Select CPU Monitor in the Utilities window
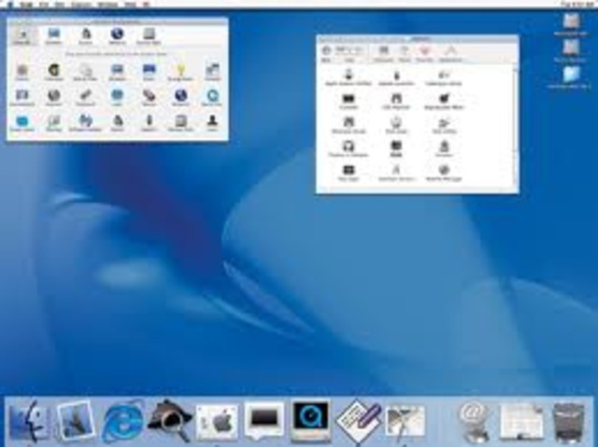The height and width of the screenshot is (447, 598). point(396,102)
